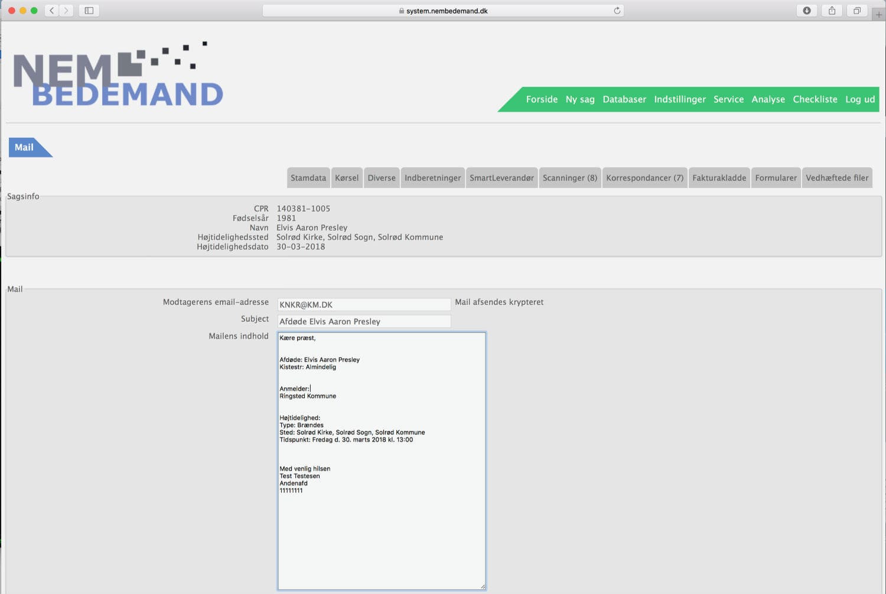This screenshot has width=886, height=594.
Task: Open the Vedhæftede filer tab
Action: (x=837, y=178)
